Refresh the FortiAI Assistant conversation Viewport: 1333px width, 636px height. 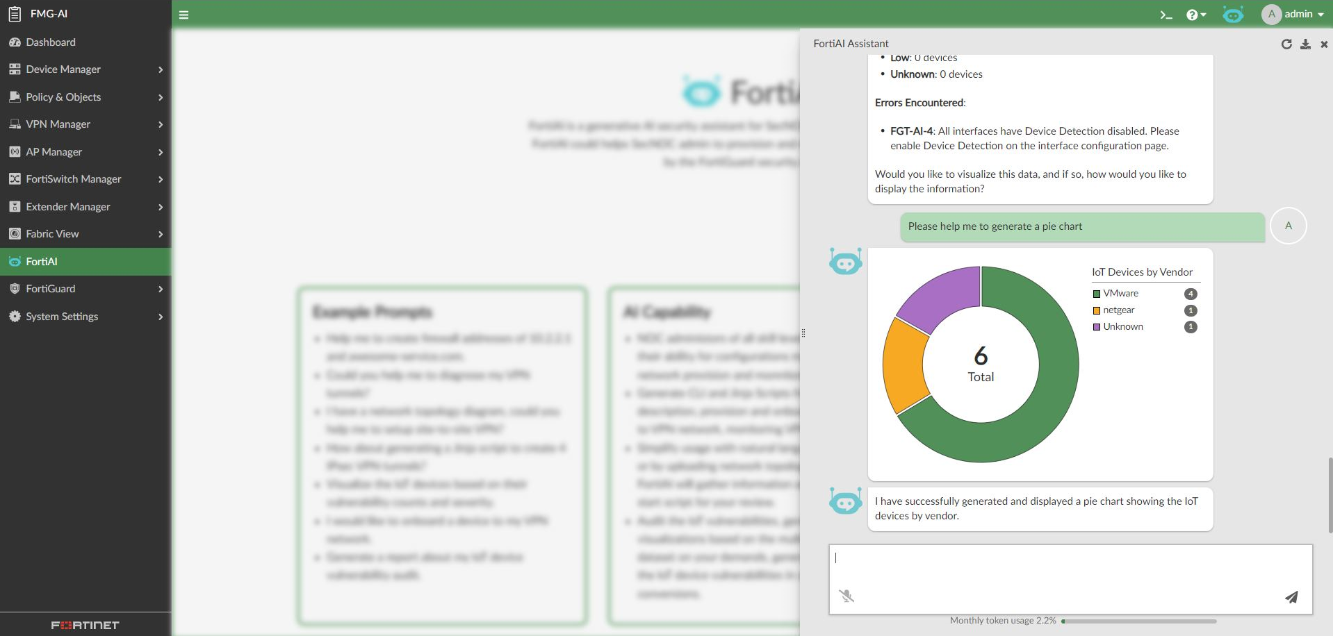[1286, 43]
